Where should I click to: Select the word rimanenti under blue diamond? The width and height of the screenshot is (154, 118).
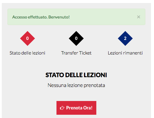coord(133,53)
